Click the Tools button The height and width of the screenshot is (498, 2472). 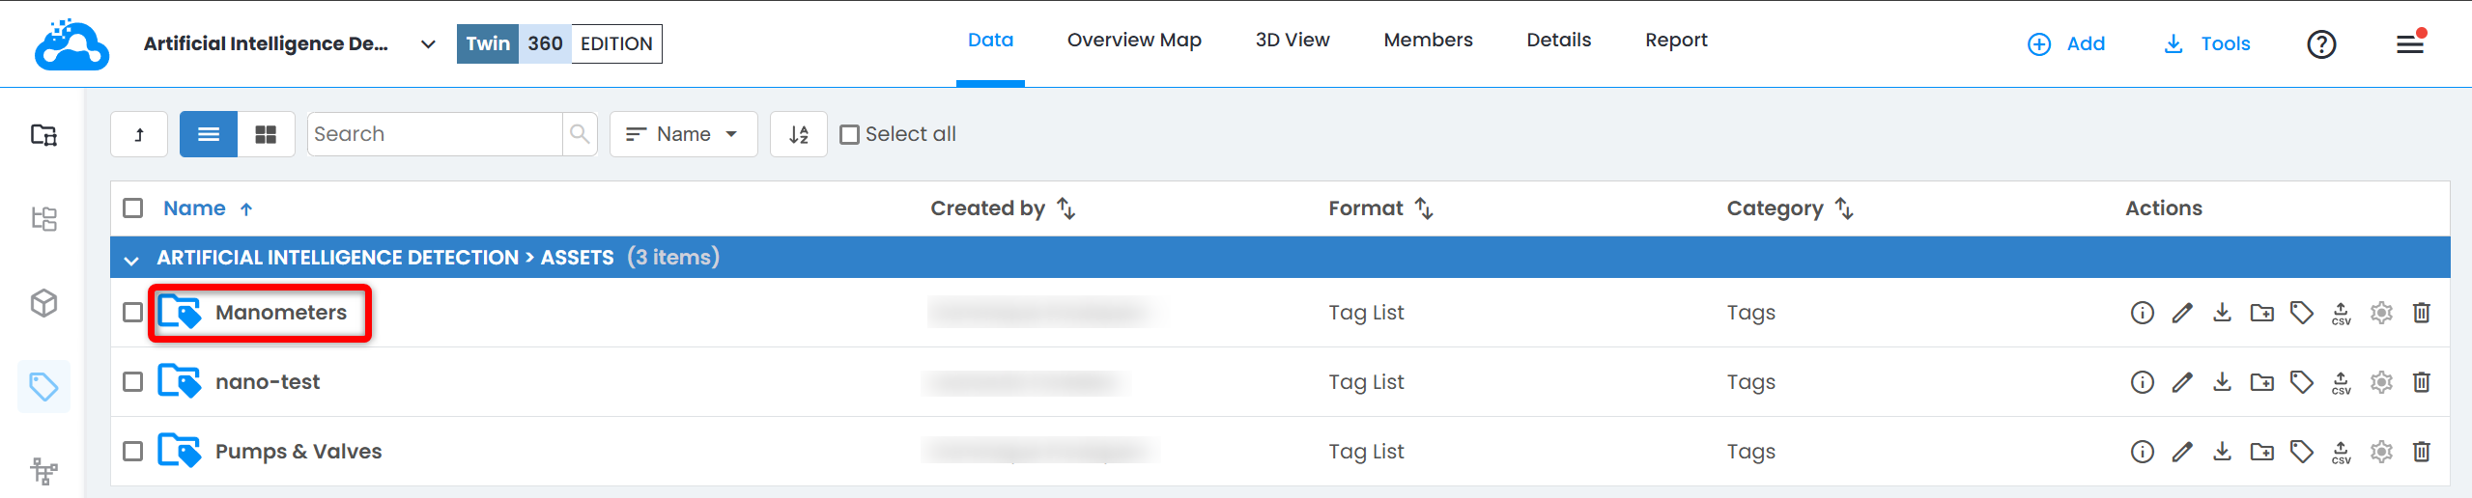point(2207,44)
